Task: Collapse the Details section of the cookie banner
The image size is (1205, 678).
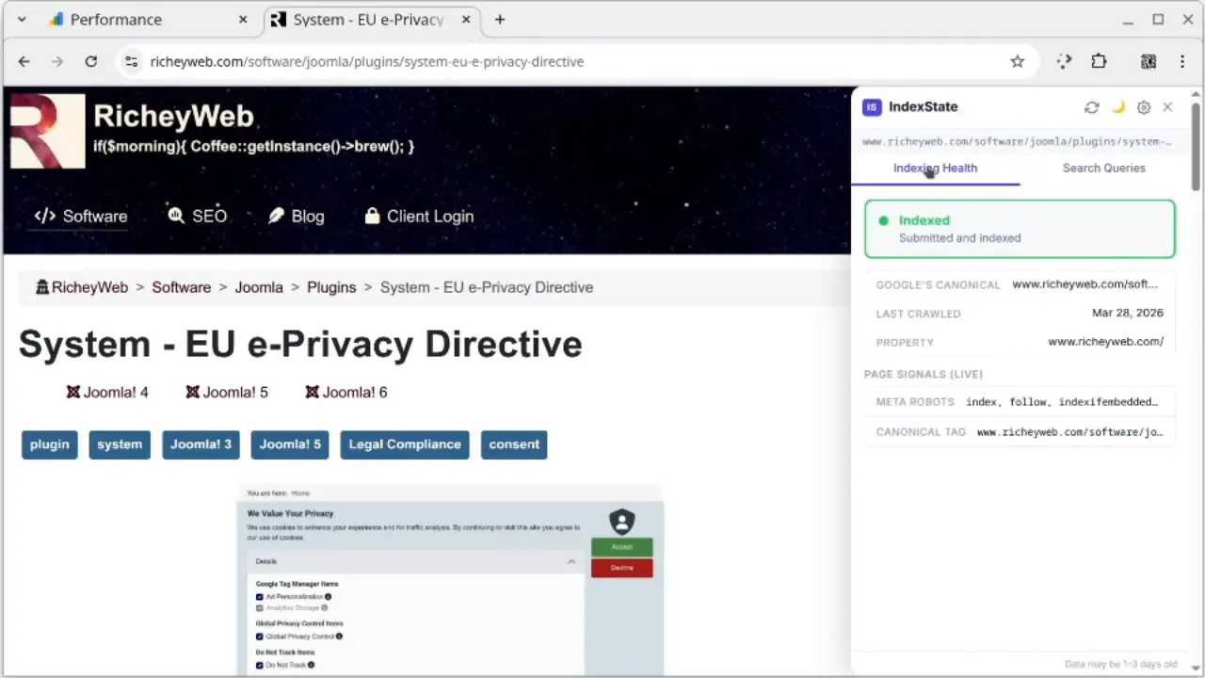Action: pos(571,561)
